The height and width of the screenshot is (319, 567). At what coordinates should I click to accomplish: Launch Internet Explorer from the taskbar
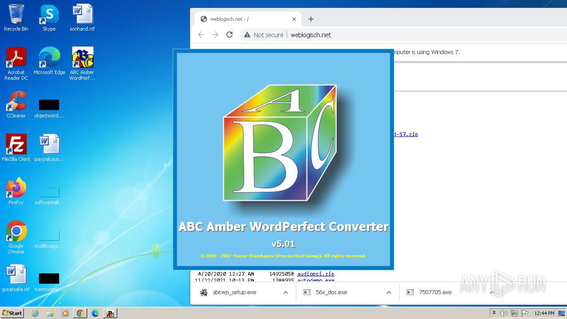(35, 313)
